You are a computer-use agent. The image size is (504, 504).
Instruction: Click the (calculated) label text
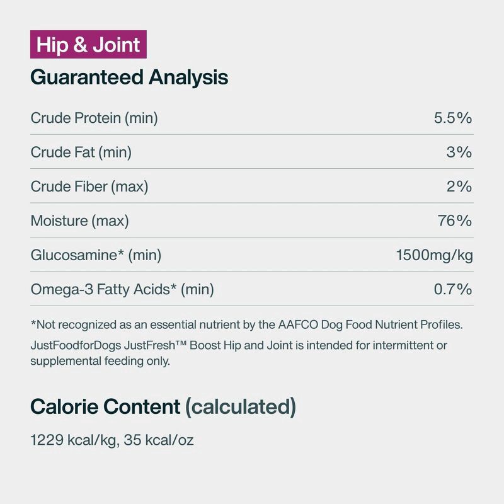click(x=241, y=407)
